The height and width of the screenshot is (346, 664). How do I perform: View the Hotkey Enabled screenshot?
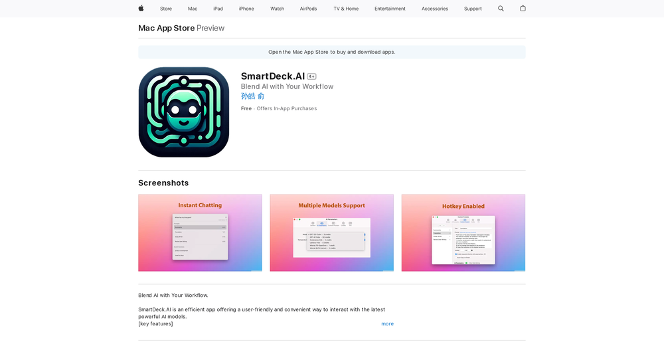(463, 233)
